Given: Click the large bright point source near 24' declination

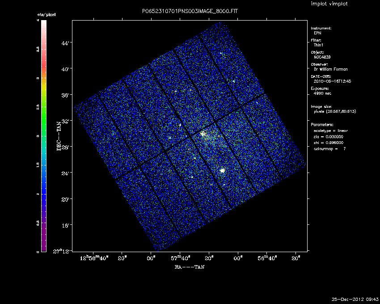Looking at the screenshot, I should point(222,170).
